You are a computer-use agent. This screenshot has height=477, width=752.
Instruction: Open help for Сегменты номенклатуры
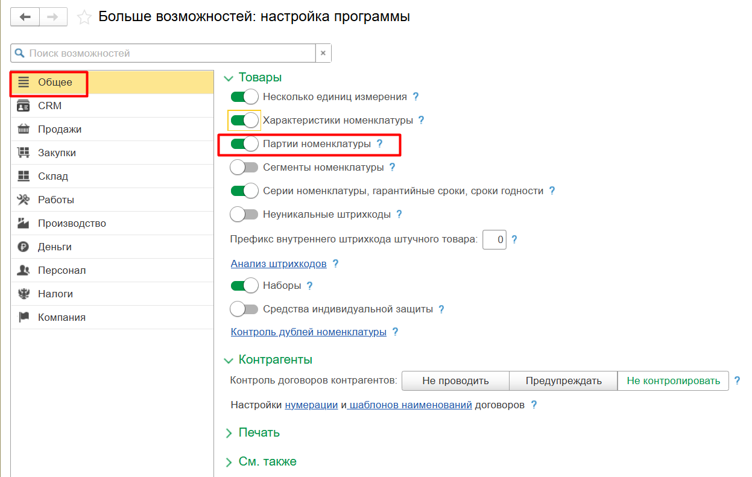click(392, 167)
